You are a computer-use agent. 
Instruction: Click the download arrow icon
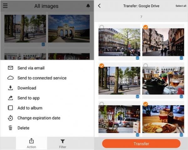pyautogui.click(x=10, y=88)
